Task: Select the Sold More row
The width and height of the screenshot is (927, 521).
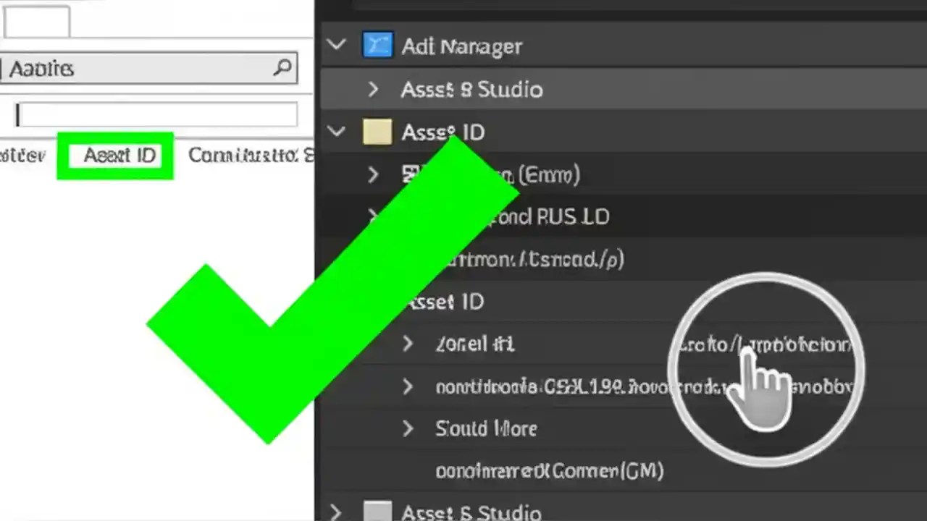Action: (486, 428)
